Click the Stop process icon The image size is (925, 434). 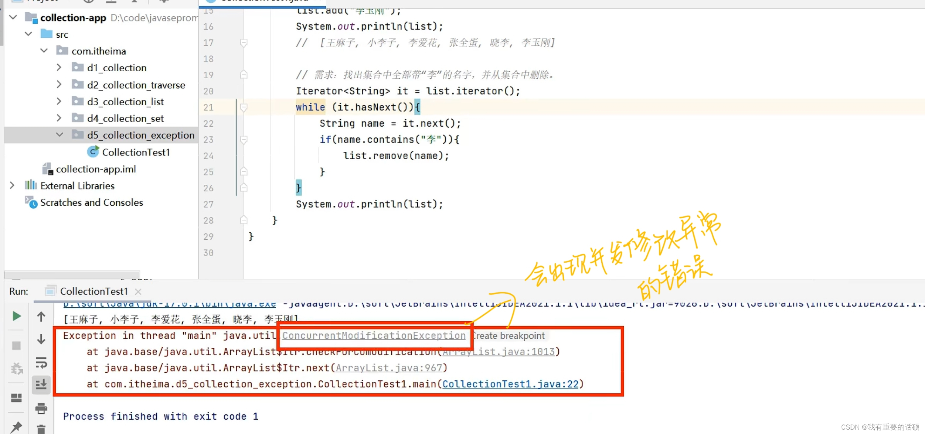tap(16, 345)
